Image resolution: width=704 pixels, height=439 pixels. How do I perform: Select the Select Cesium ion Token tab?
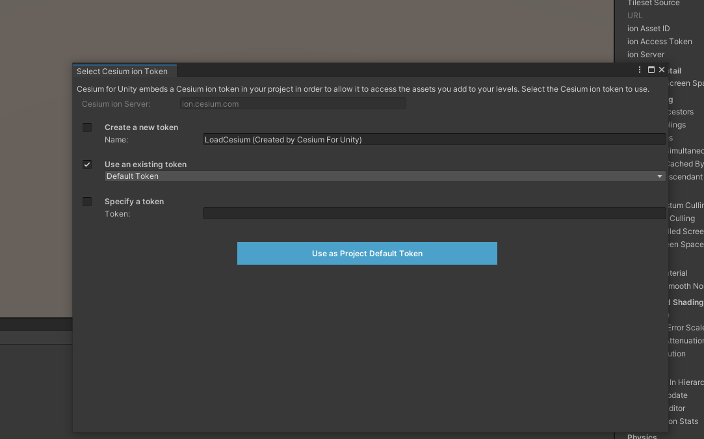[x=124, y=71]
